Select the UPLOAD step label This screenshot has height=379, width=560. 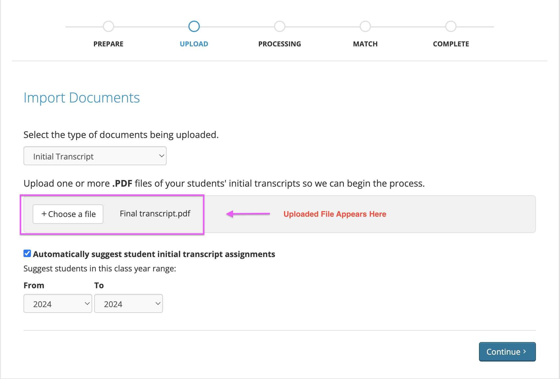point(194,44)
